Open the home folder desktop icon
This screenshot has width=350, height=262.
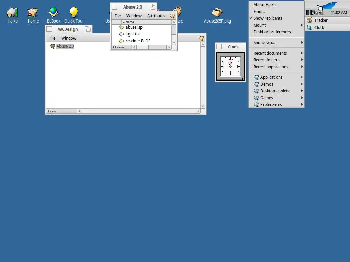(33, 13)
